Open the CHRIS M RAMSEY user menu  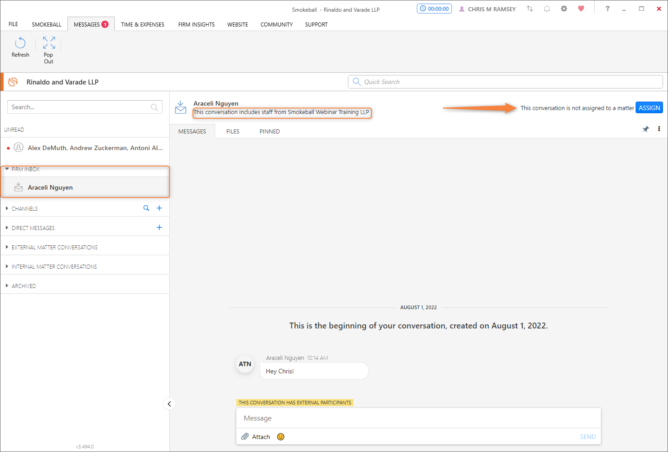pos(492,9)
